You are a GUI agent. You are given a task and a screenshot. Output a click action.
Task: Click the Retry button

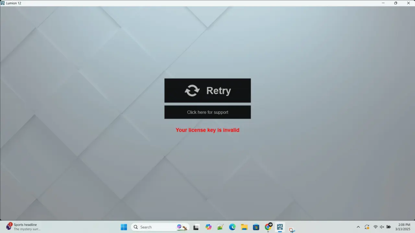click(x=207, y=91)
